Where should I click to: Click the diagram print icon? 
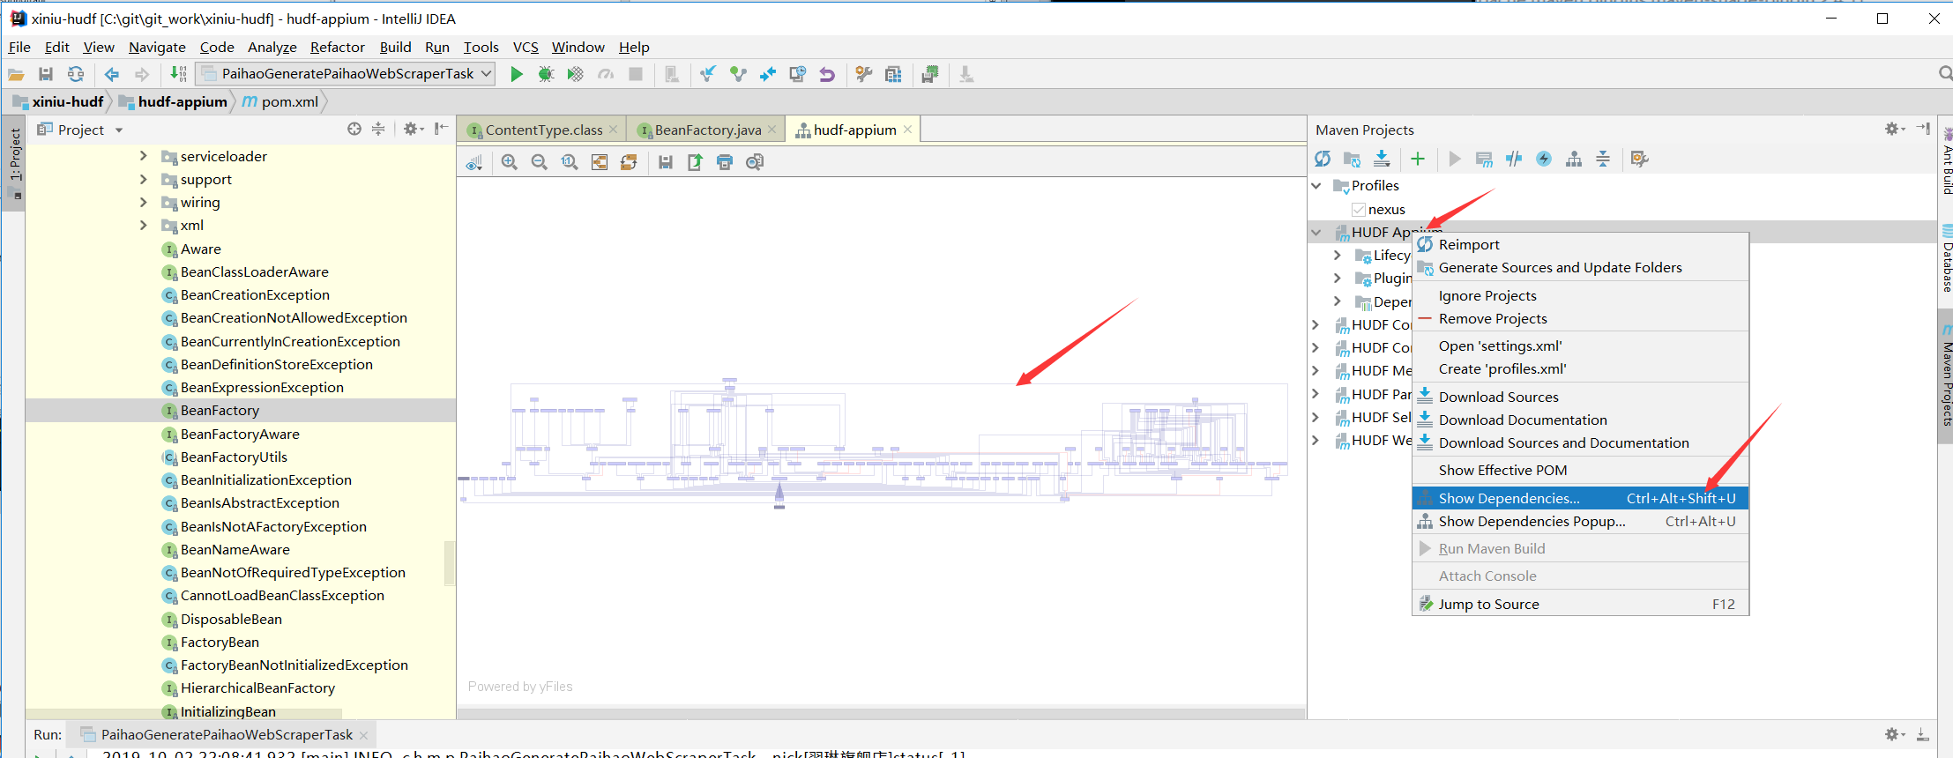coord(725,162)
